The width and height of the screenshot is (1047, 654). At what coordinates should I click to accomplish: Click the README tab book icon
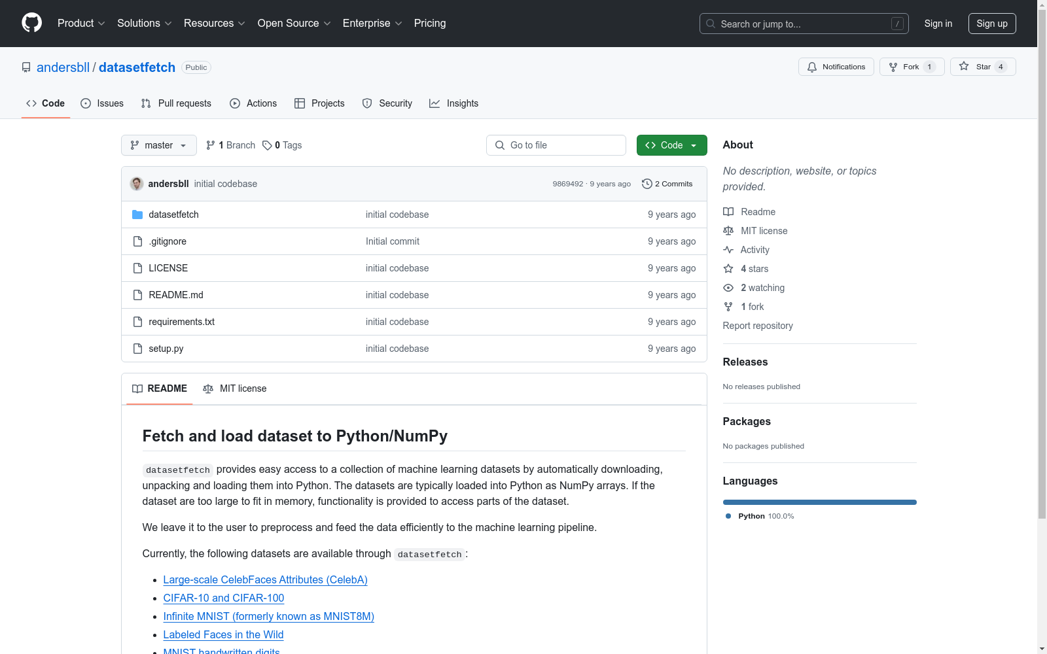pyautogui.click(x=137, y=388)
